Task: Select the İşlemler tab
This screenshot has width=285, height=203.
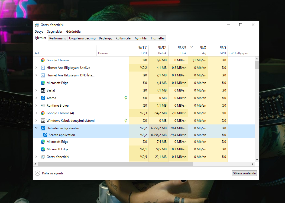Action: pos(40,38)
